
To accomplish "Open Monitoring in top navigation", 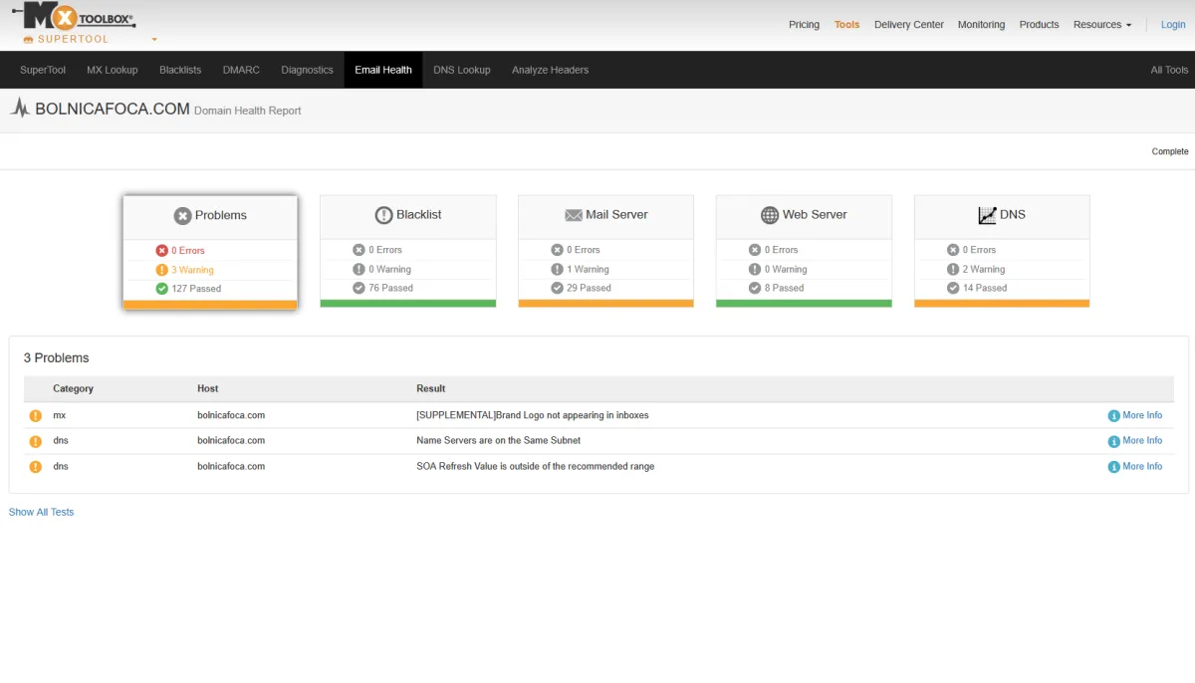I will [x=981, y=25].
